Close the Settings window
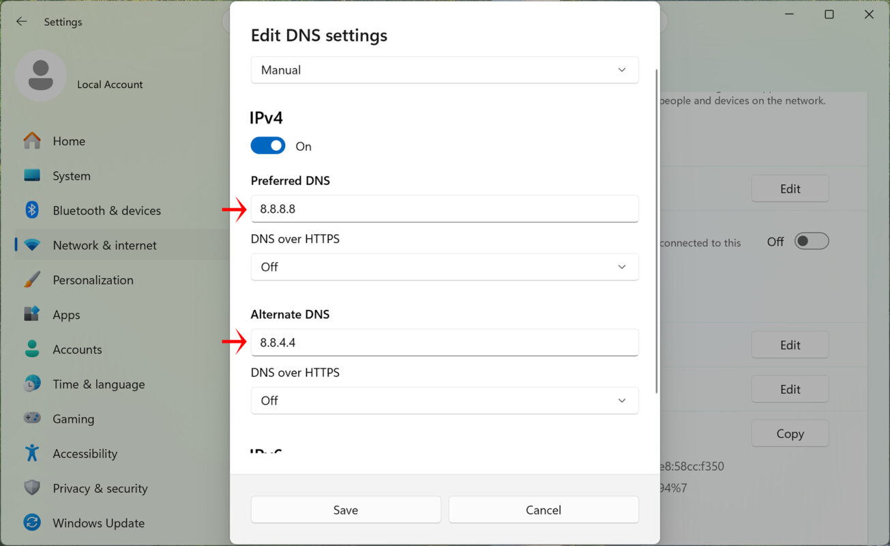Screen dimensions: 890x546 (869, 14)
